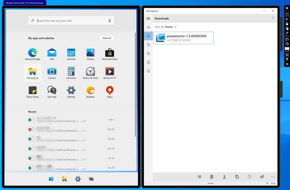This screenshot has height=190, width=290.
Task: Click the Share icon in File Explorer toolbar
Action: pyautogui.click(x=262, y=177)
